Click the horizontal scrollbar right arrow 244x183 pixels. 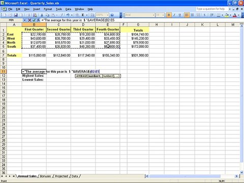(236, 176)
